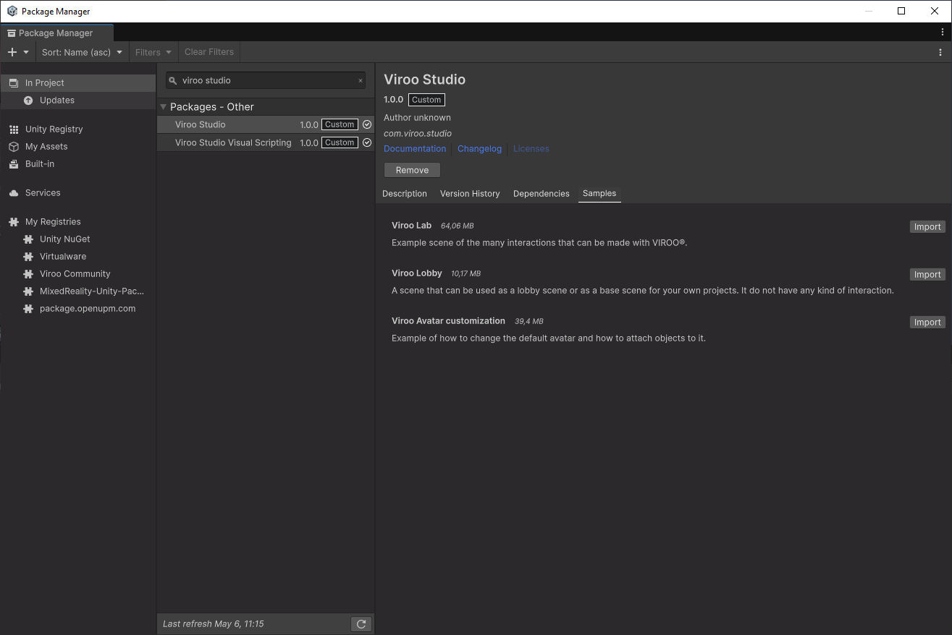Open Services via the cloud icon
Viewport: 952px width, 635px height.
14,193
